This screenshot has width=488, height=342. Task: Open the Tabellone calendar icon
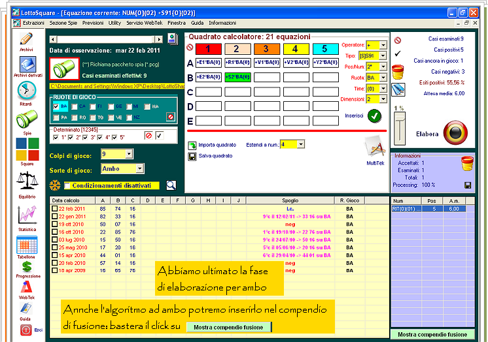tap(27, 245)
